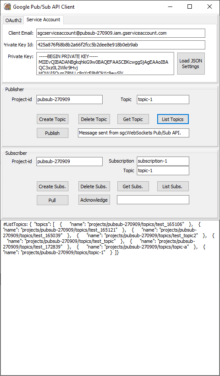Click the Private Key Id field
This screenshot has height=376, width=220.
[x=121, y=45]
